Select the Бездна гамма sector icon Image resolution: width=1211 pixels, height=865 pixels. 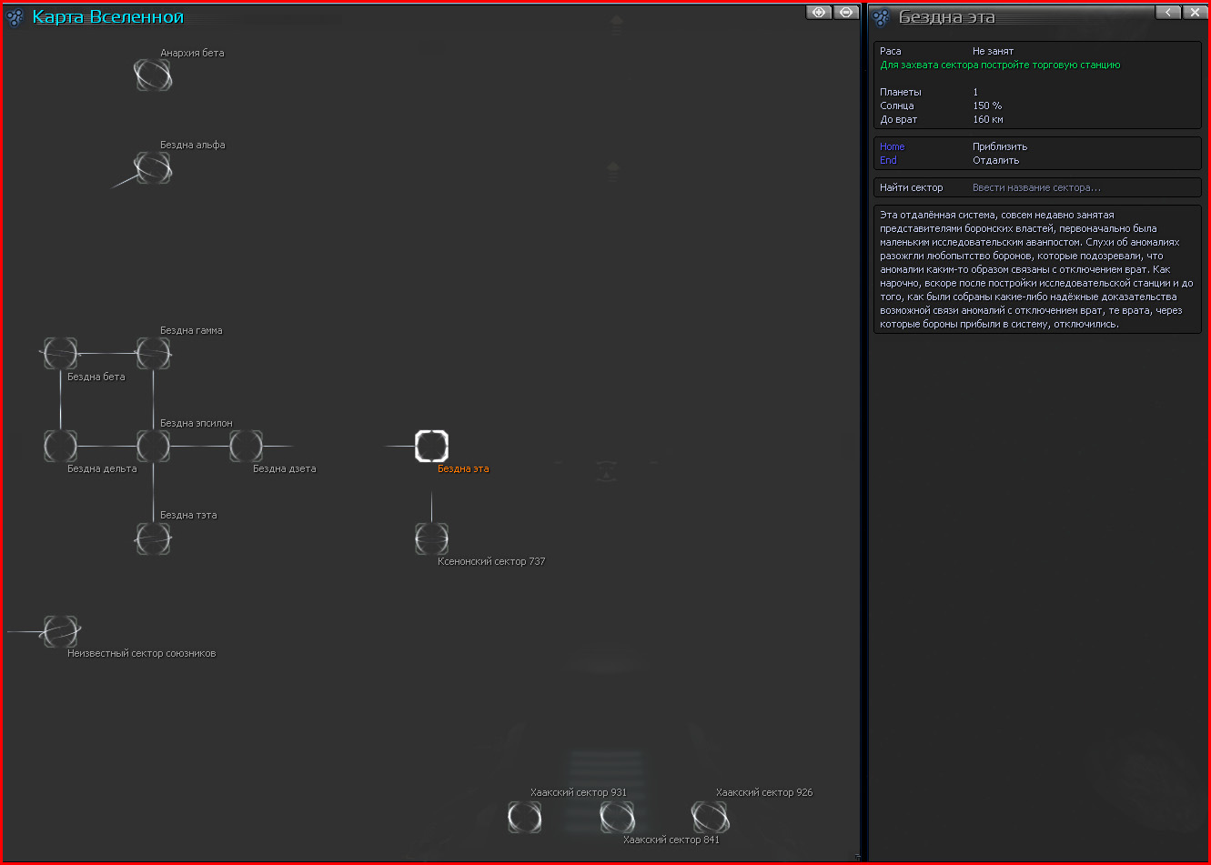[153, 353]
